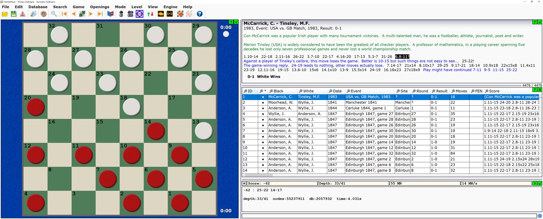This screenshot has width=543, height=219.
Task: Open the Help menu
Action: 187,7
